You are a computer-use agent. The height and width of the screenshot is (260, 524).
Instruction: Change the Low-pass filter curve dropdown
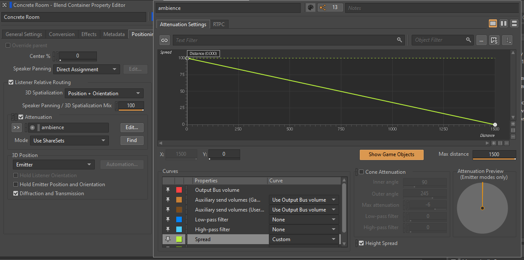click(304, 219)
